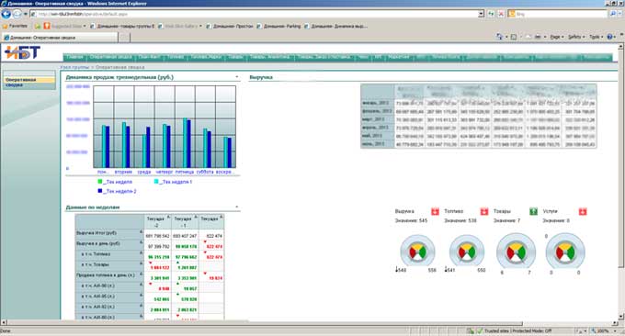The width and height of the screenshot is (625, 336).
Task: Open the Tools menu dropdown
Action: coord(596,37)
